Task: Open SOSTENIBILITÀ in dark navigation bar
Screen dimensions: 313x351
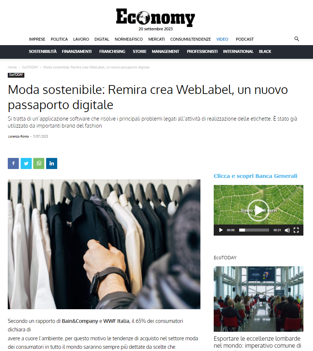Action: pyautogui.click(x=43, y=51)
